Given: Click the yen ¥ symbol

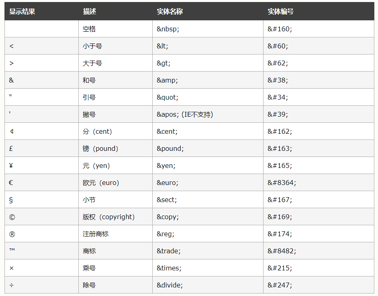Looking at the screenshot, I should 11,166.
